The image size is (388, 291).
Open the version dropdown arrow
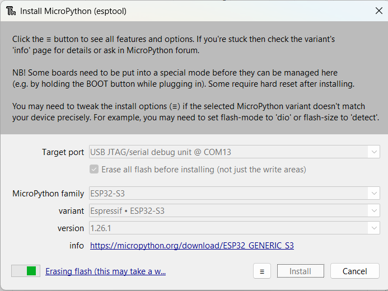coord(373,228)
